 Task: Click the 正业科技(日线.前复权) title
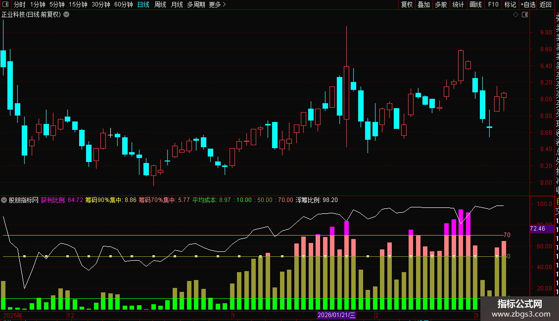tap(31, 15)
